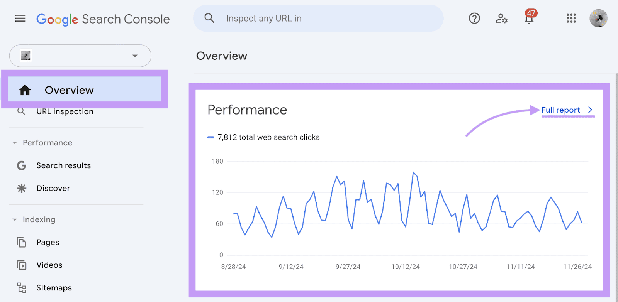The image size is (618, 302).
Task: Open the Sitemaps page
Action: click(54, 288)
